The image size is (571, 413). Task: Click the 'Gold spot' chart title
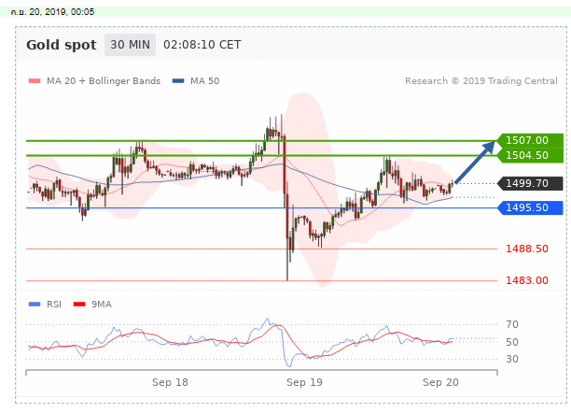point(62,45)
